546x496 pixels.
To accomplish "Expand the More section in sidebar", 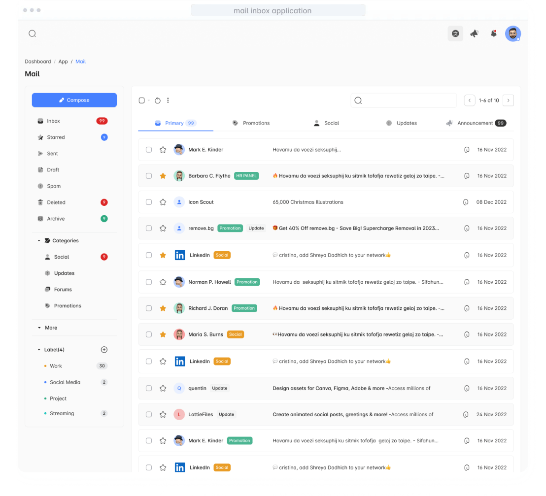I will 39,328.
